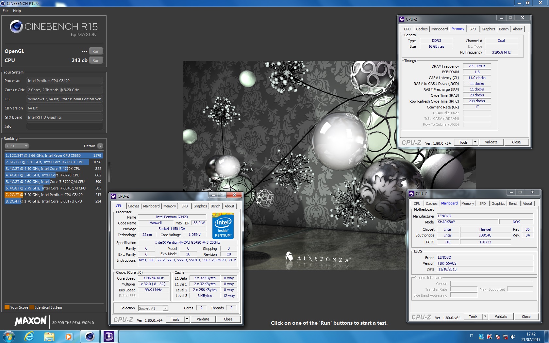This screenshot has height=343, width=549.
Task: Expand Tools dropdown arrow in CPU-Z CPU window
Action: point(187,319)
